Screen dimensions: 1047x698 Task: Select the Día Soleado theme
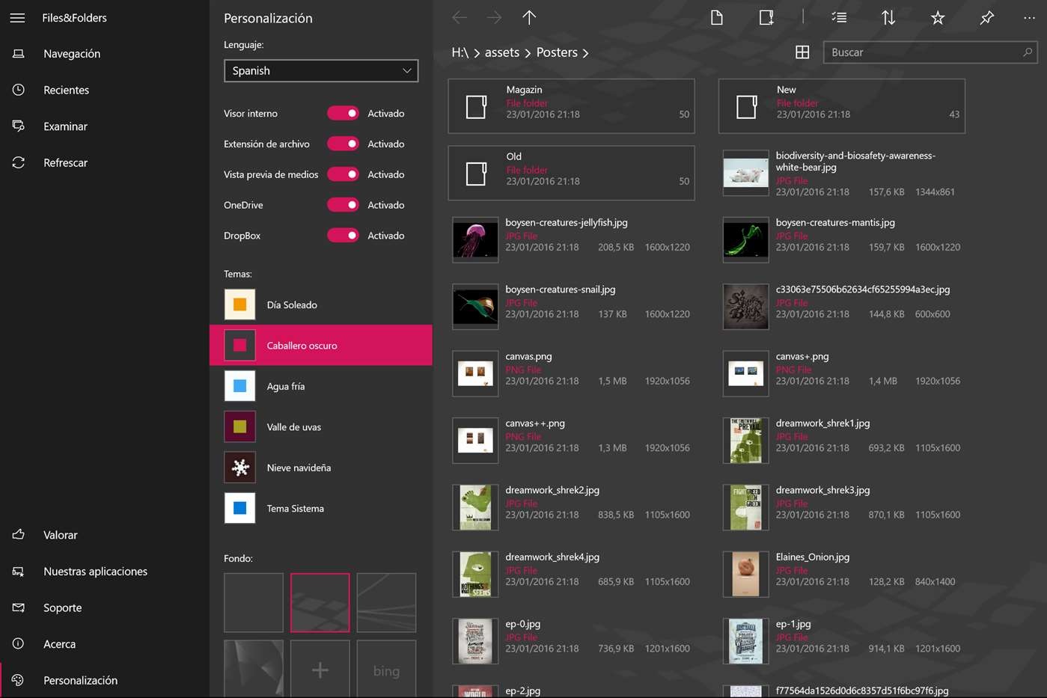click(x=321, y=304)
